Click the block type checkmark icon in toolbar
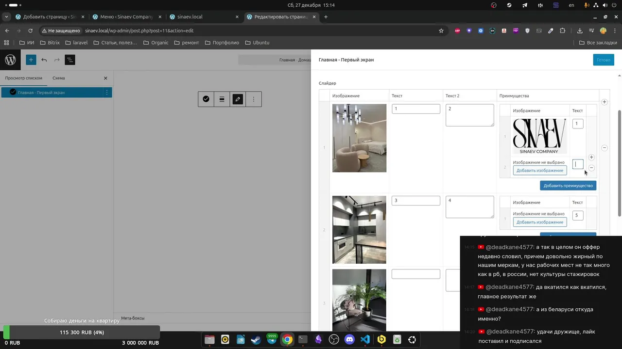Image resolution: width=622 pixels, height=349 pixels. (x=206, y=99)
